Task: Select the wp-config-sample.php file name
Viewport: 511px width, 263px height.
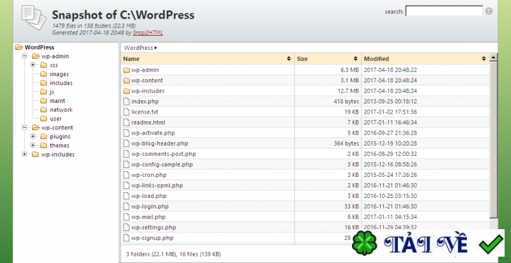Action: click(162, 165)
